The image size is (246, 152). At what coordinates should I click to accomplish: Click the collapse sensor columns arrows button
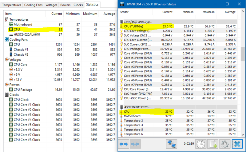click(x=135, y=144)
